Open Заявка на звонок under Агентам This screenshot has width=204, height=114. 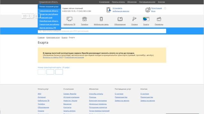[148, 101]
